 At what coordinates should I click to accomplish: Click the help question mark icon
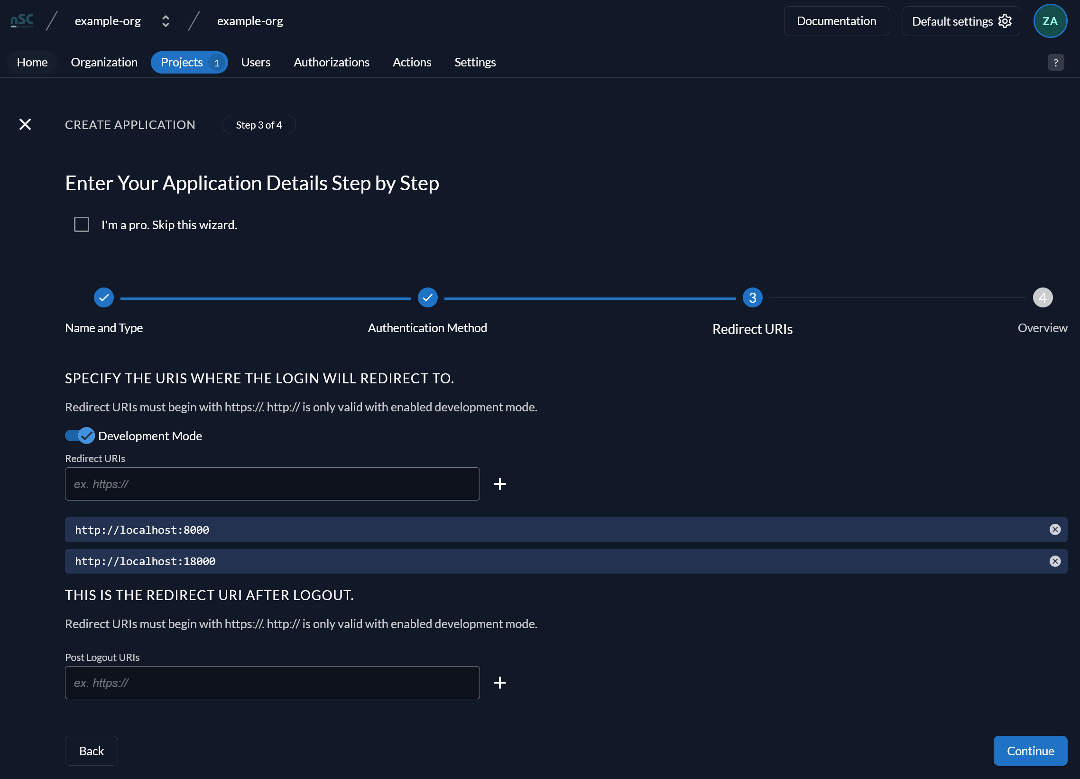(1055, 62)
